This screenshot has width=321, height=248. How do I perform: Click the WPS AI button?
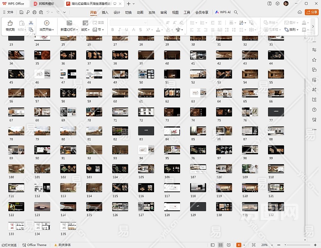[223, 12]
